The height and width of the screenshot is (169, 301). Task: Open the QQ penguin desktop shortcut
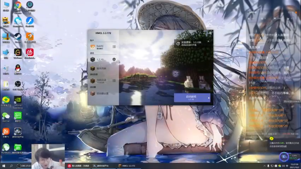[18, 69]
